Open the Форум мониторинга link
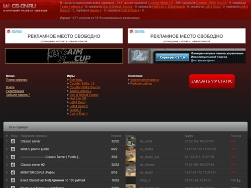 (x=145, y=80)
